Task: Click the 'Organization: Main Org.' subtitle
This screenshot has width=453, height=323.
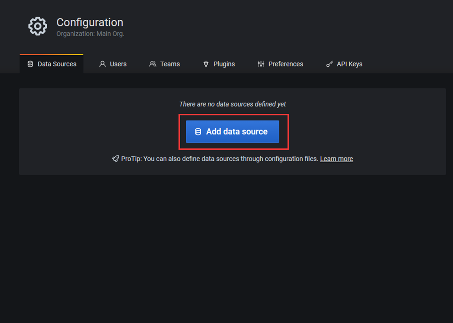Action: (x=90, y=34)
